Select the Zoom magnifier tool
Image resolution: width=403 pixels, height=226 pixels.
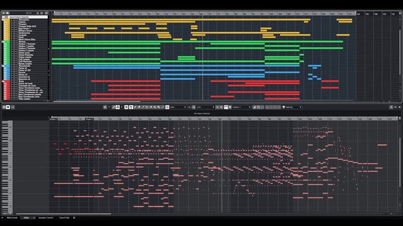(159, 107)
